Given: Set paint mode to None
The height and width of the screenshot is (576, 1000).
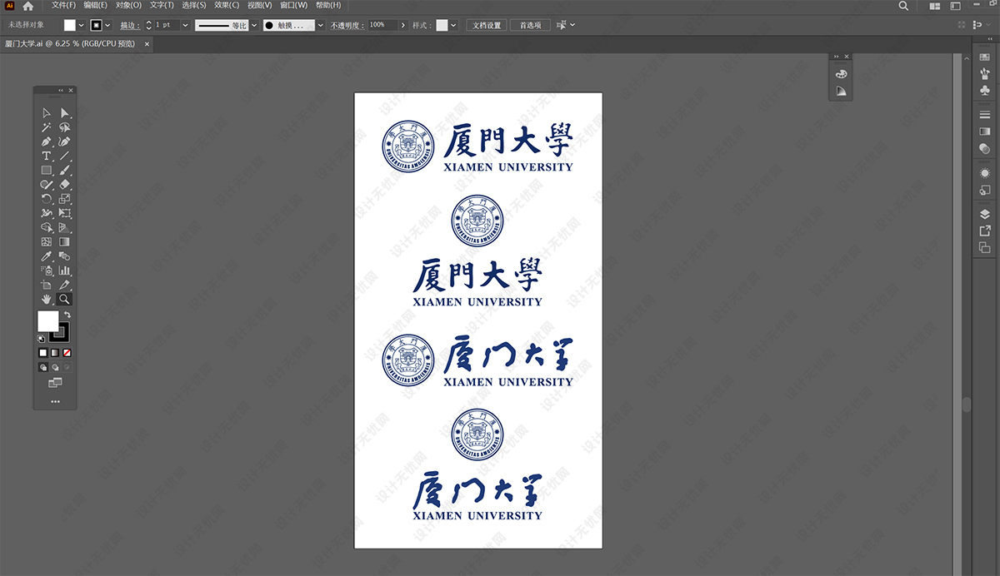Looking at the screenshot, I should (67, 353).
